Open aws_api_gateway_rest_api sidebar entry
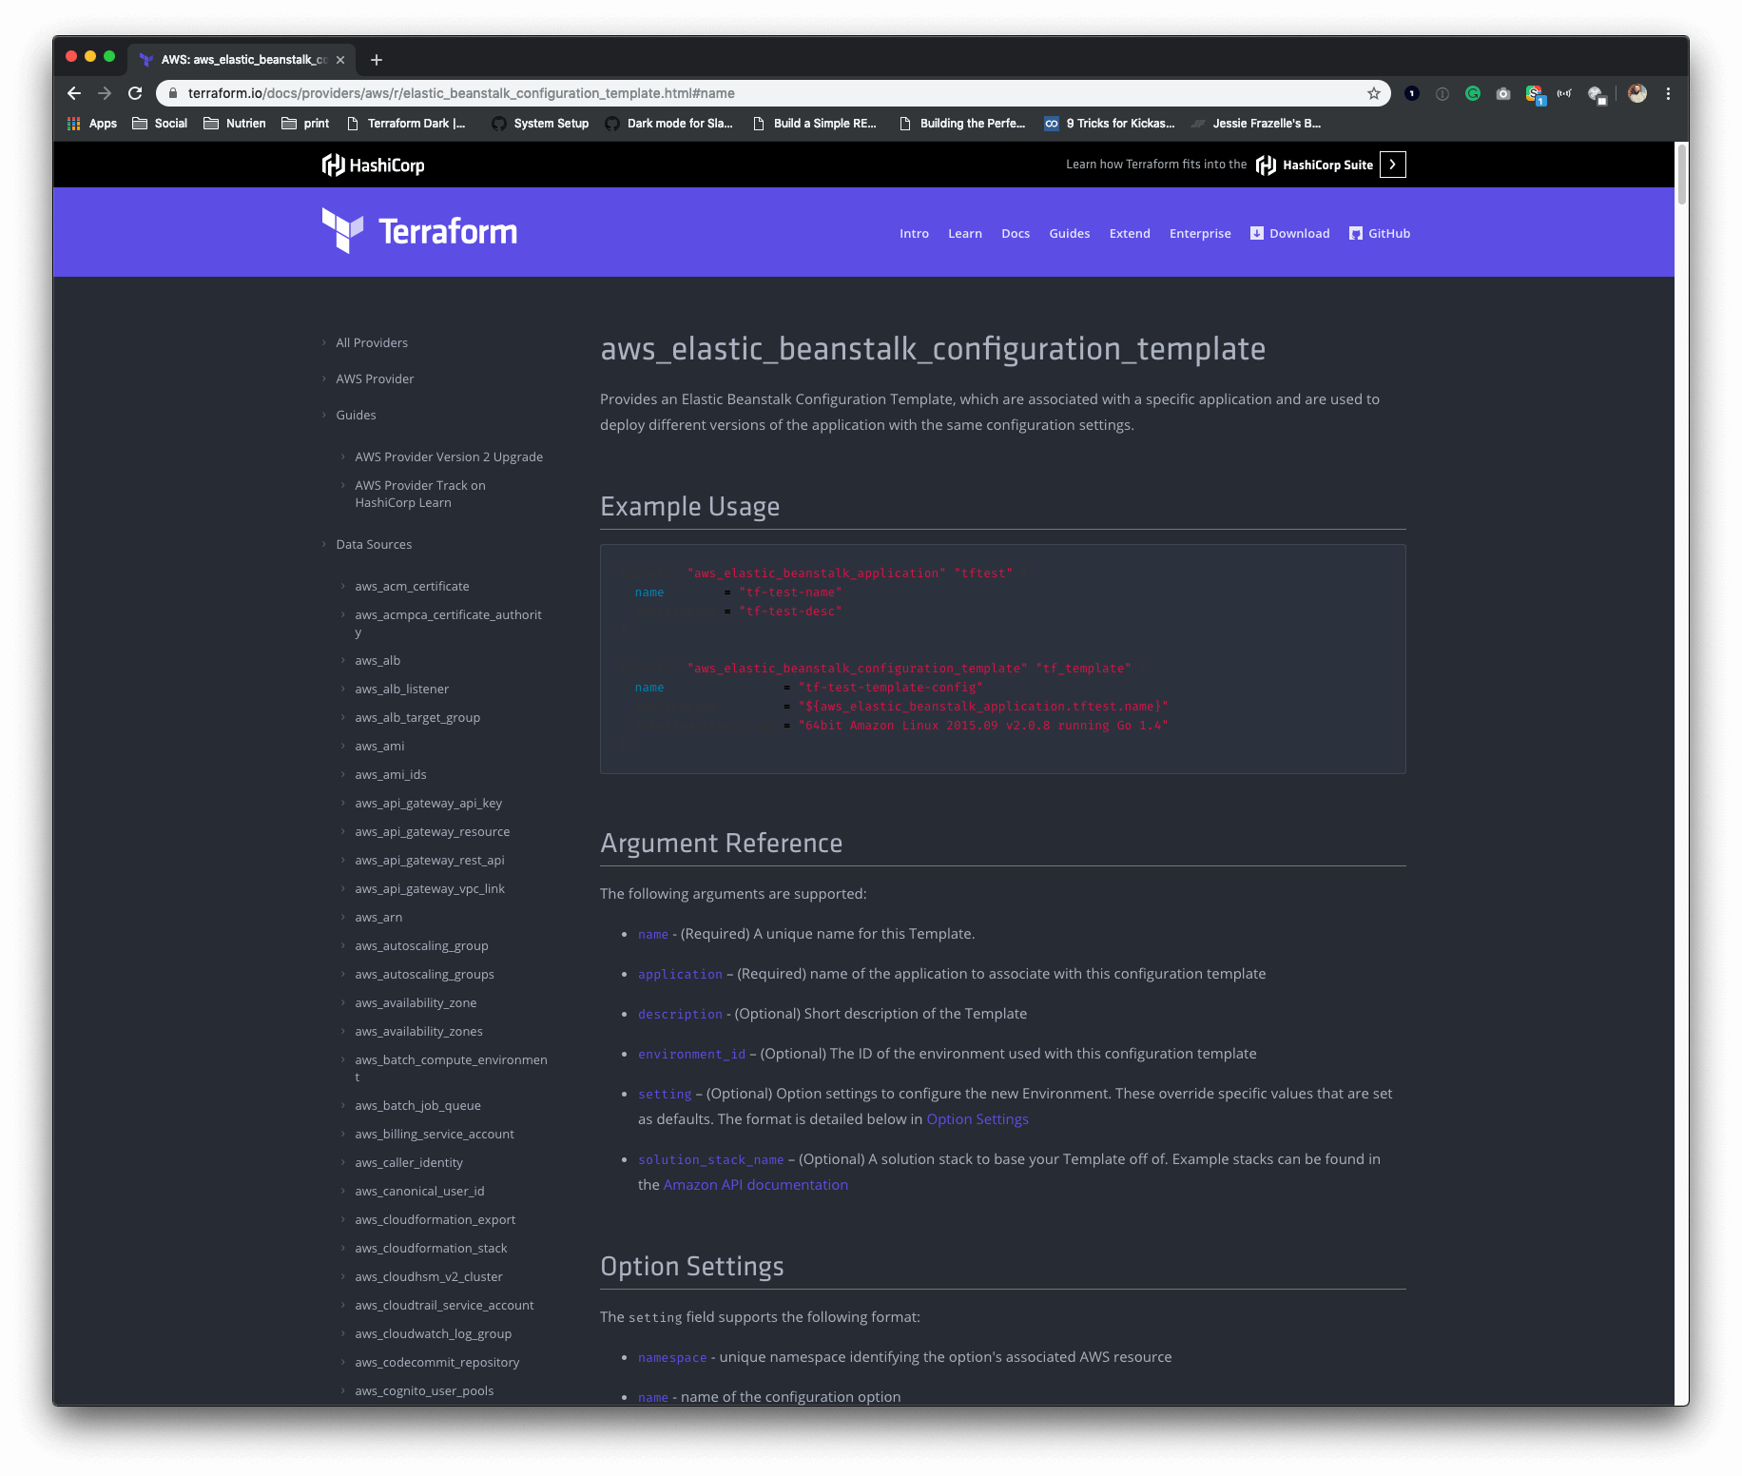This screenshot has width=1742, height=1476. (x=430, y=860)
